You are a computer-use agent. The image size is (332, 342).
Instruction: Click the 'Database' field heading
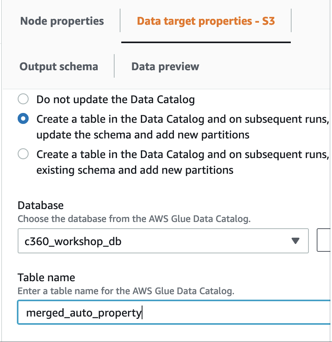[41, 205]
